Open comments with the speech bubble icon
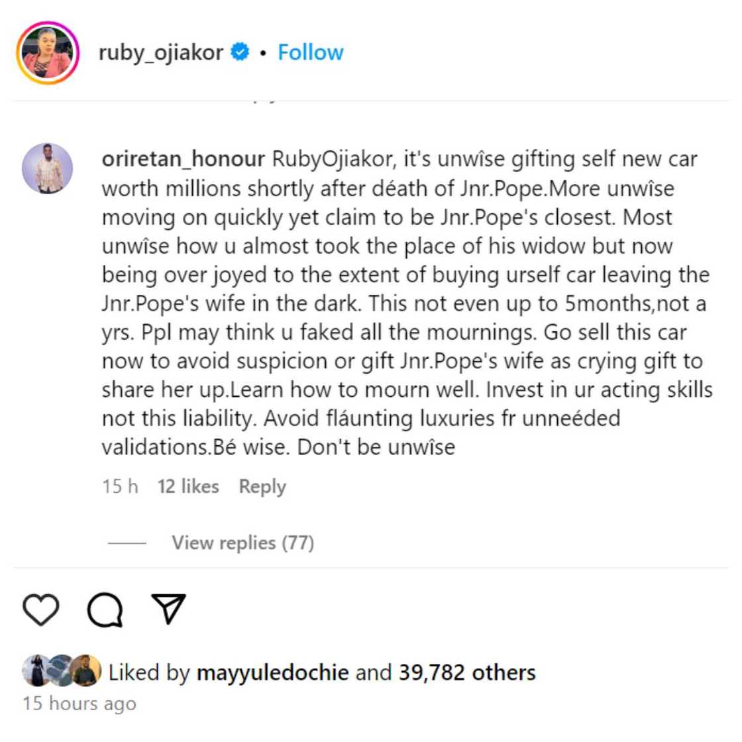 pos(105,609)
